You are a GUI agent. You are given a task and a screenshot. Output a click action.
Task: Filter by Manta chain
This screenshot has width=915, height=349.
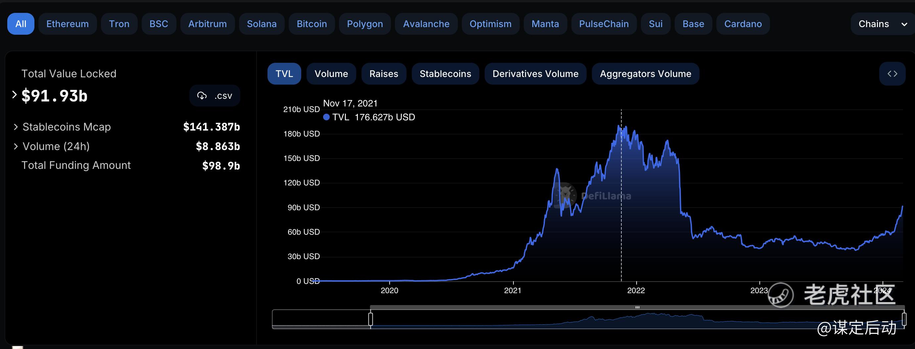coord(545,24)
